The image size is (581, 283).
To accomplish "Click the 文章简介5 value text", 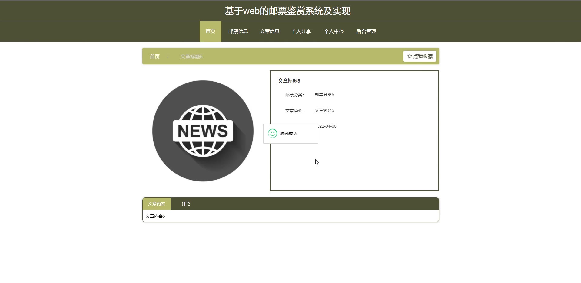I will 324,110.
